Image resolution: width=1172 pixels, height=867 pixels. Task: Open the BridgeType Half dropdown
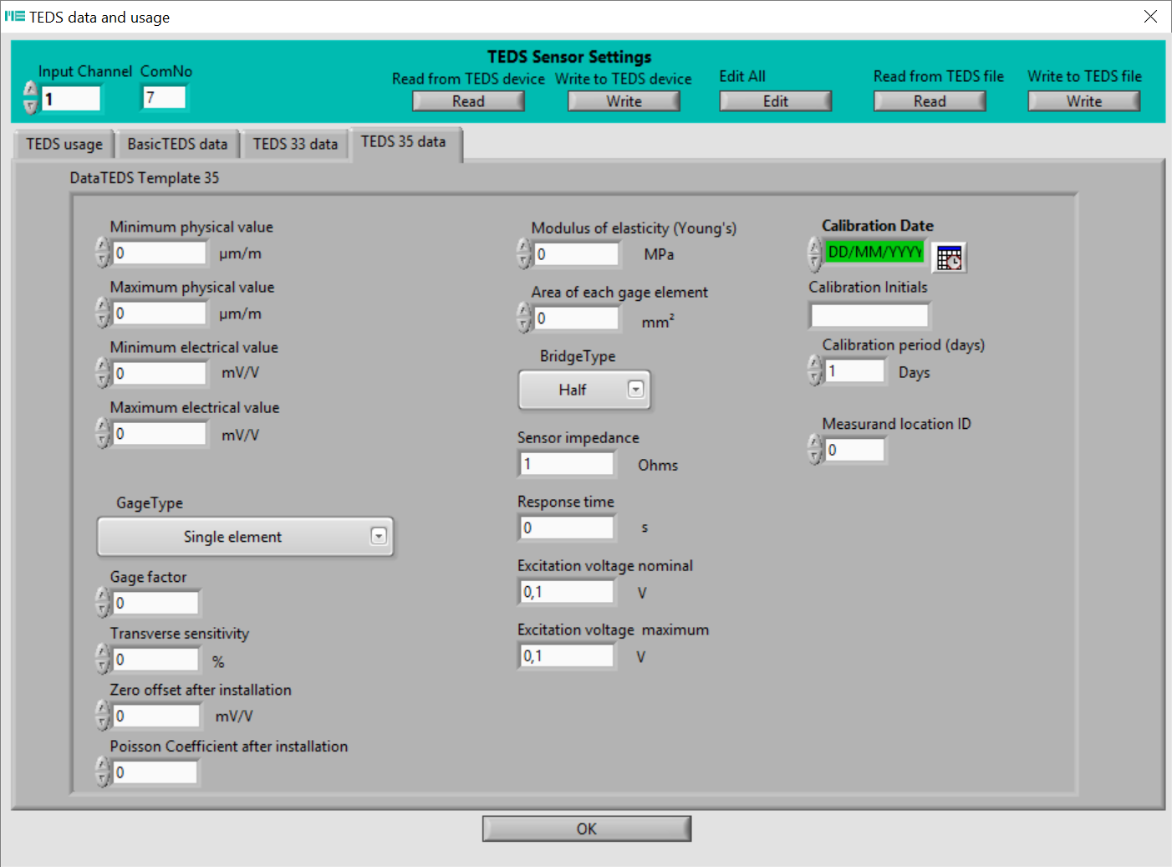pos(635,390)
